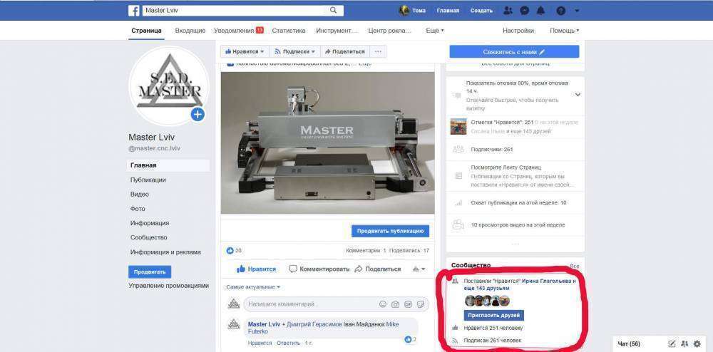Expand Самые актуальные comment sorting

pos(253,287)
